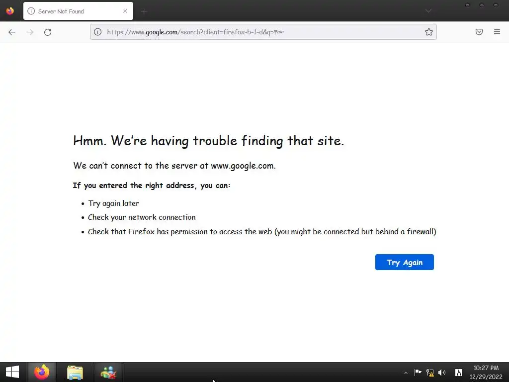Show hidden tray icons arrow
The width and height of the screenshot is (509, 382).
click(406, 373)
